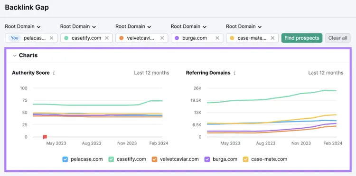Edit the velvetcaviar domain input field
Image resolution: width=356 pixels, height=176 pixels.
click(141, 38)
